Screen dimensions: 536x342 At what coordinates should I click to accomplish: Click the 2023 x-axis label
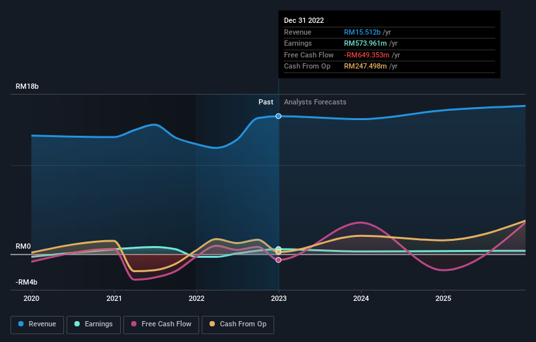(x=279, y=298)
